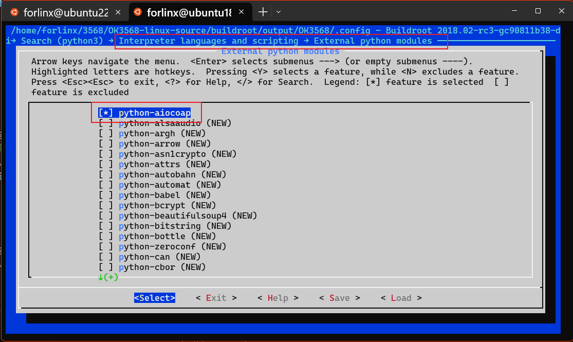This screenshot has width=573, height=342.
Task: Click the Ubuntu icon on the active tab
Action: coord(138,11)
